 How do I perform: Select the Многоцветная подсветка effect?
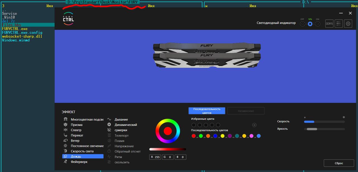pos(83,119)
